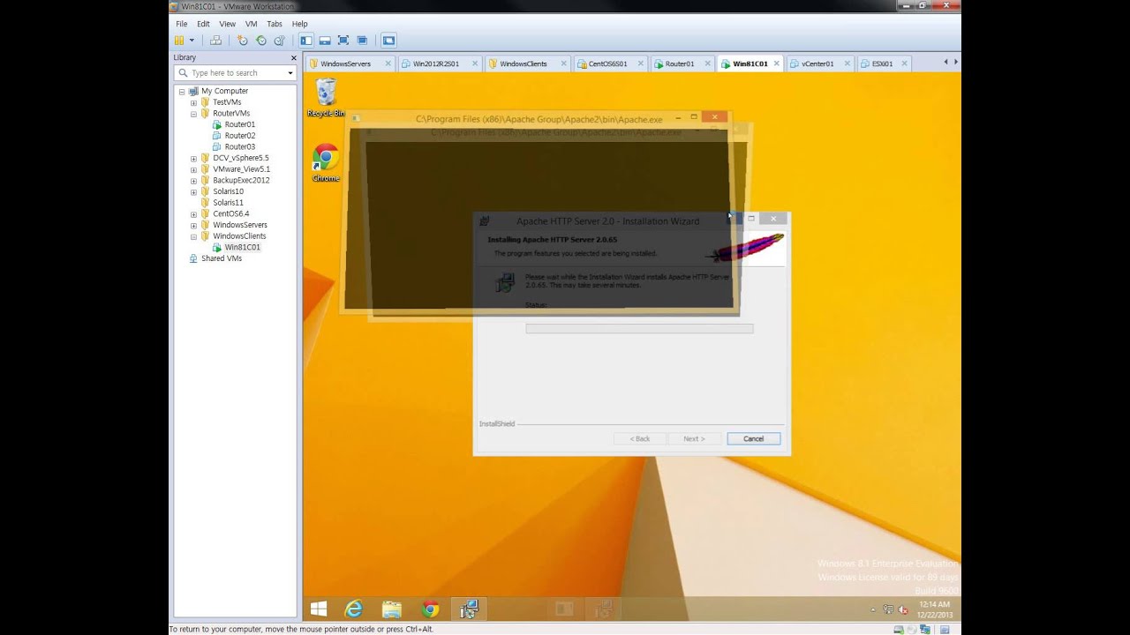Enter full screen mode icon
Image resolution: width=1130 pixels, height=635 pixels.
343,41
